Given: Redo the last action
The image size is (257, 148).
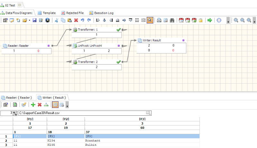Looking at the screenshot, I should point(89,20).
